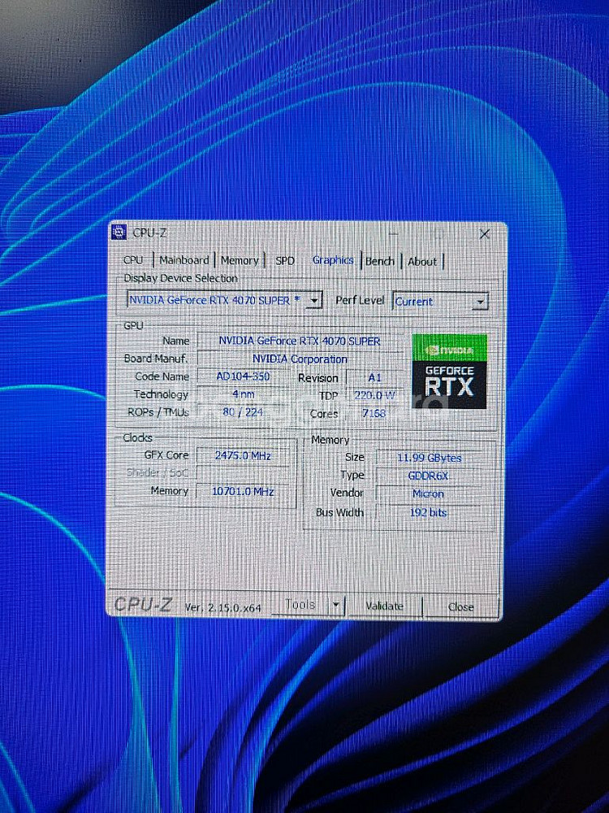Click the AD104-350 code name value
The height and width of the screenshot is (813, 609).
coord(243,376)
